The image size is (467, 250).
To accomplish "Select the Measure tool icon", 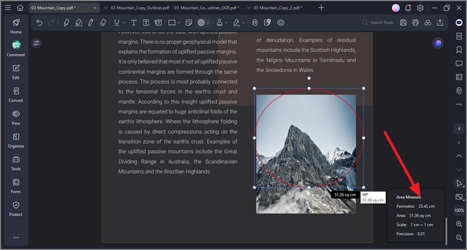I will (x=201, y=22).
